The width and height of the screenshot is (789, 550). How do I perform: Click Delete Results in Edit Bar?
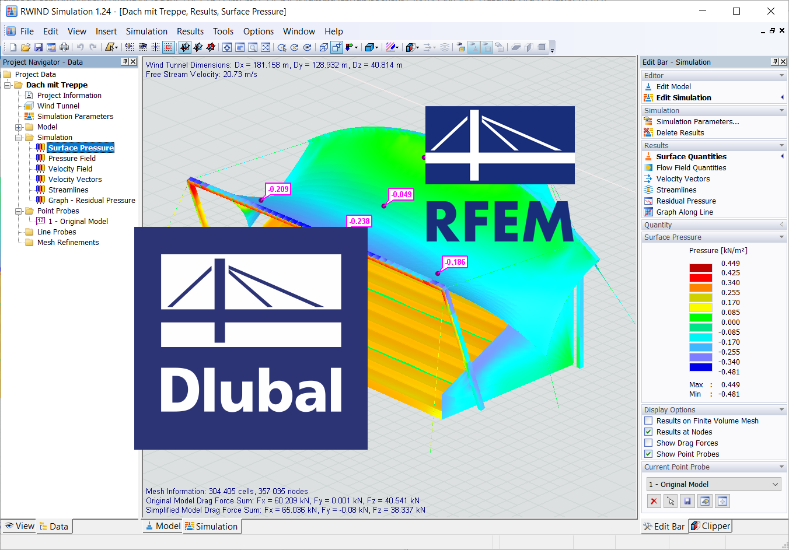(x=680, y=132)
